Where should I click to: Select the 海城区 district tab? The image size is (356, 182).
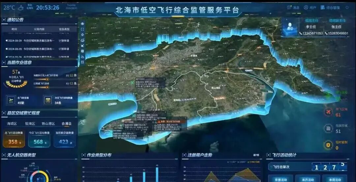(x=12, y=124)
